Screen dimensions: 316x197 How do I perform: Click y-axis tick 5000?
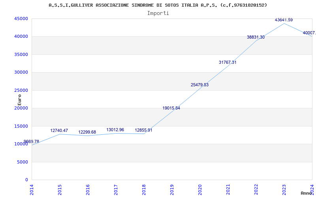[22, 162]
